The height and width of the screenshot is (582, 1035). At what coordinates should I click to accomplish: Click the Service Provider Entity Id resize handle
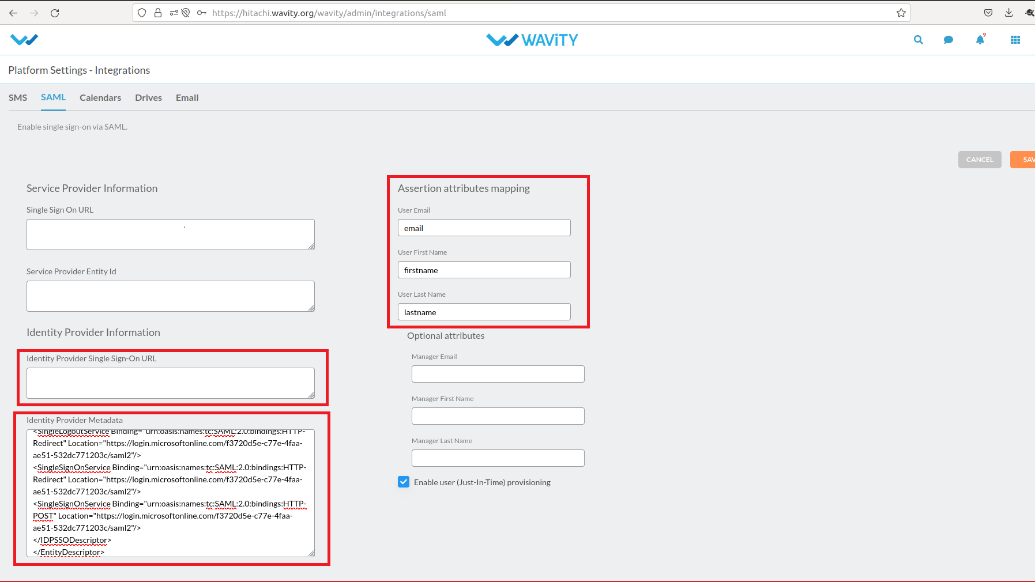click(x=311, y=308)
